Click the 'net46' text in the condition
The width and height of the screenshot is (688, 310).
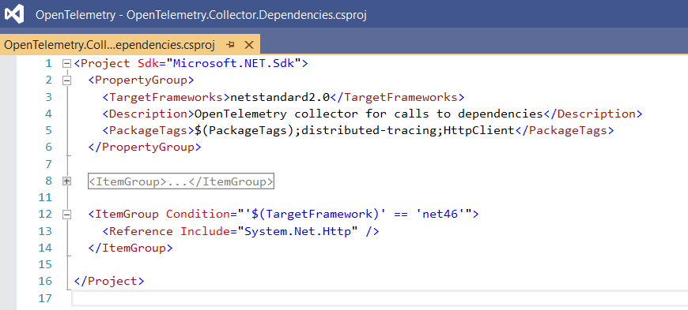click(x=440, y=215)
